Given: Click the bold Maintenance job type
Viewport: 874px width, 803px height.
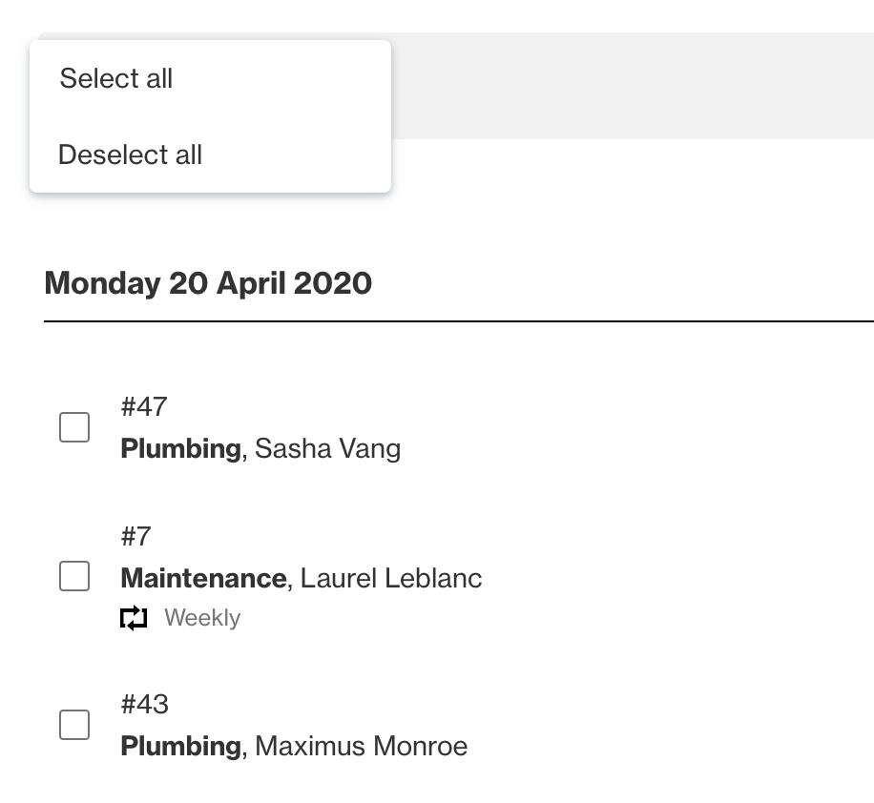Looking at the screenshot, I should (203, 578).
